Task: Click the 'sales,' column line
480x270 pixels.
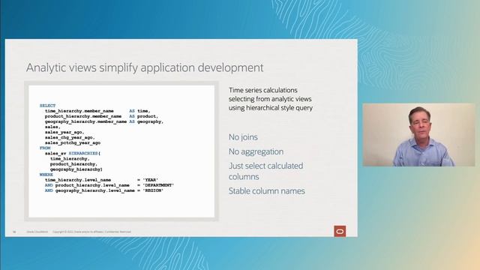Action: pos(52,127)
